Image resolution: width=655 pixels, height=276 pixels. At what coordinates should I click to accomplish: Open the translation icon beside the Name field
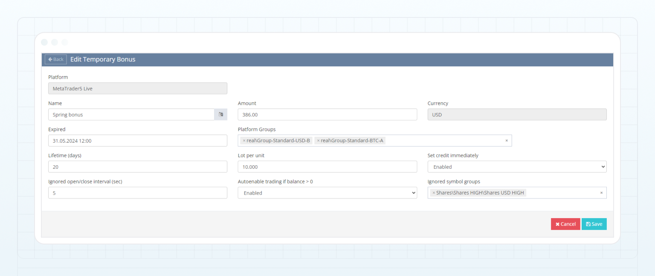[x=221, y=114]
